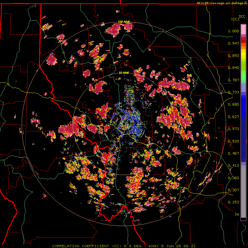Click the 0.733 scale label

(233, 92)
